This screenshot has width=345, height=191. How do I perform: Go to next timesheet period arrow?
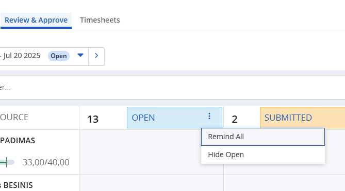pos(96,55)
